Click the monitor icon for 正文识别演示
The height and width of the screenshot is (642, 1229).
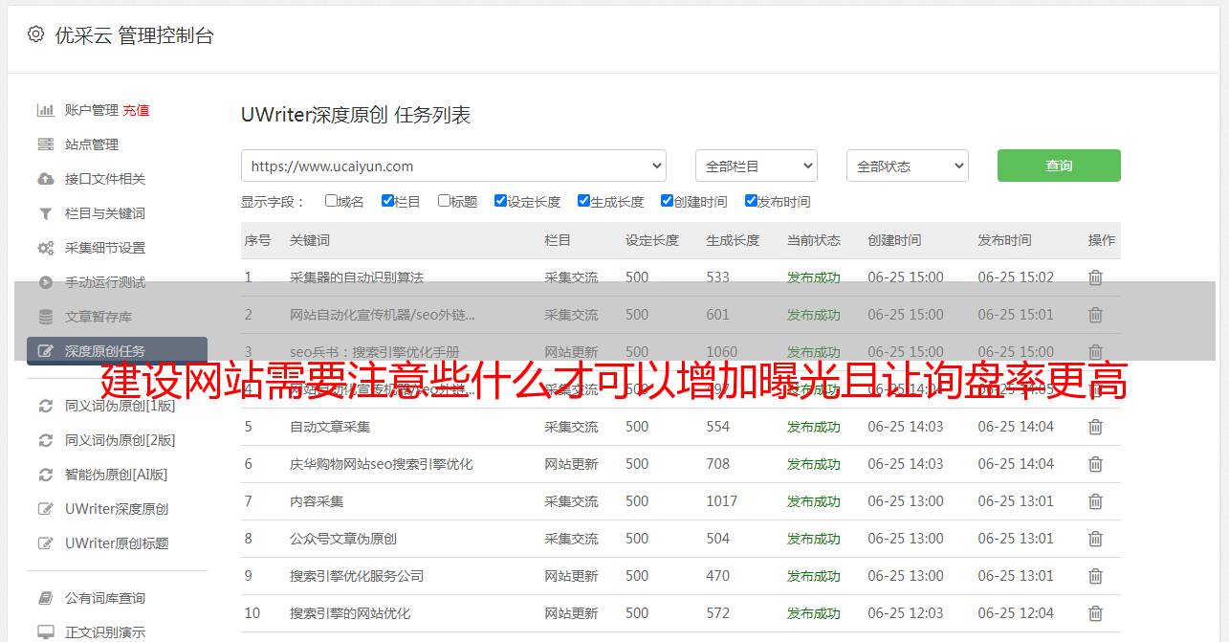click(45, 632)
